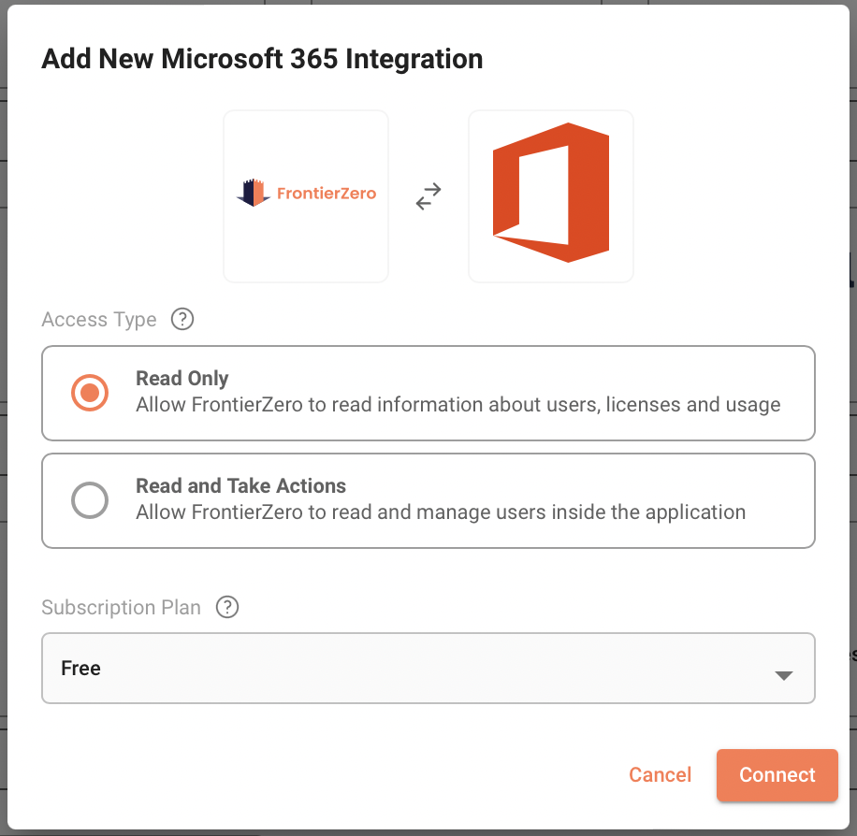The width and height of the screenshot is (857, 836).
Task: Click the read users, licenses and usage description
Action: [458, 405]
